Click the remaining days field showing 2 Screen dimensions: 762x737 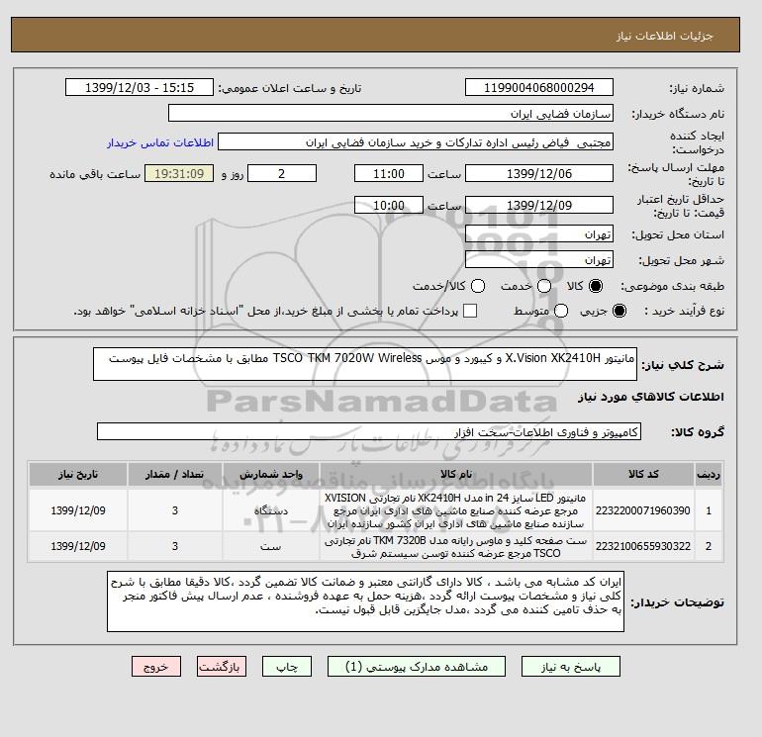click(x=282, y=173)
